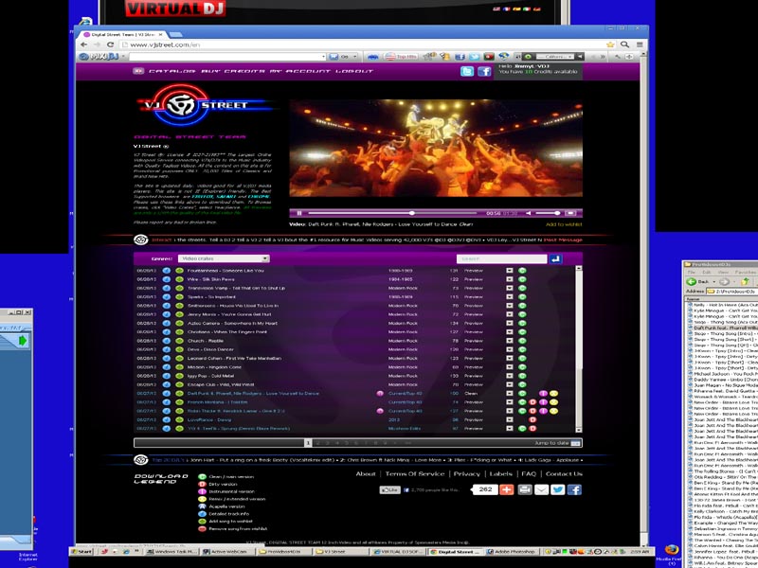
Task: Bookmark this page with the star icon
Action: tap(610, 44)
